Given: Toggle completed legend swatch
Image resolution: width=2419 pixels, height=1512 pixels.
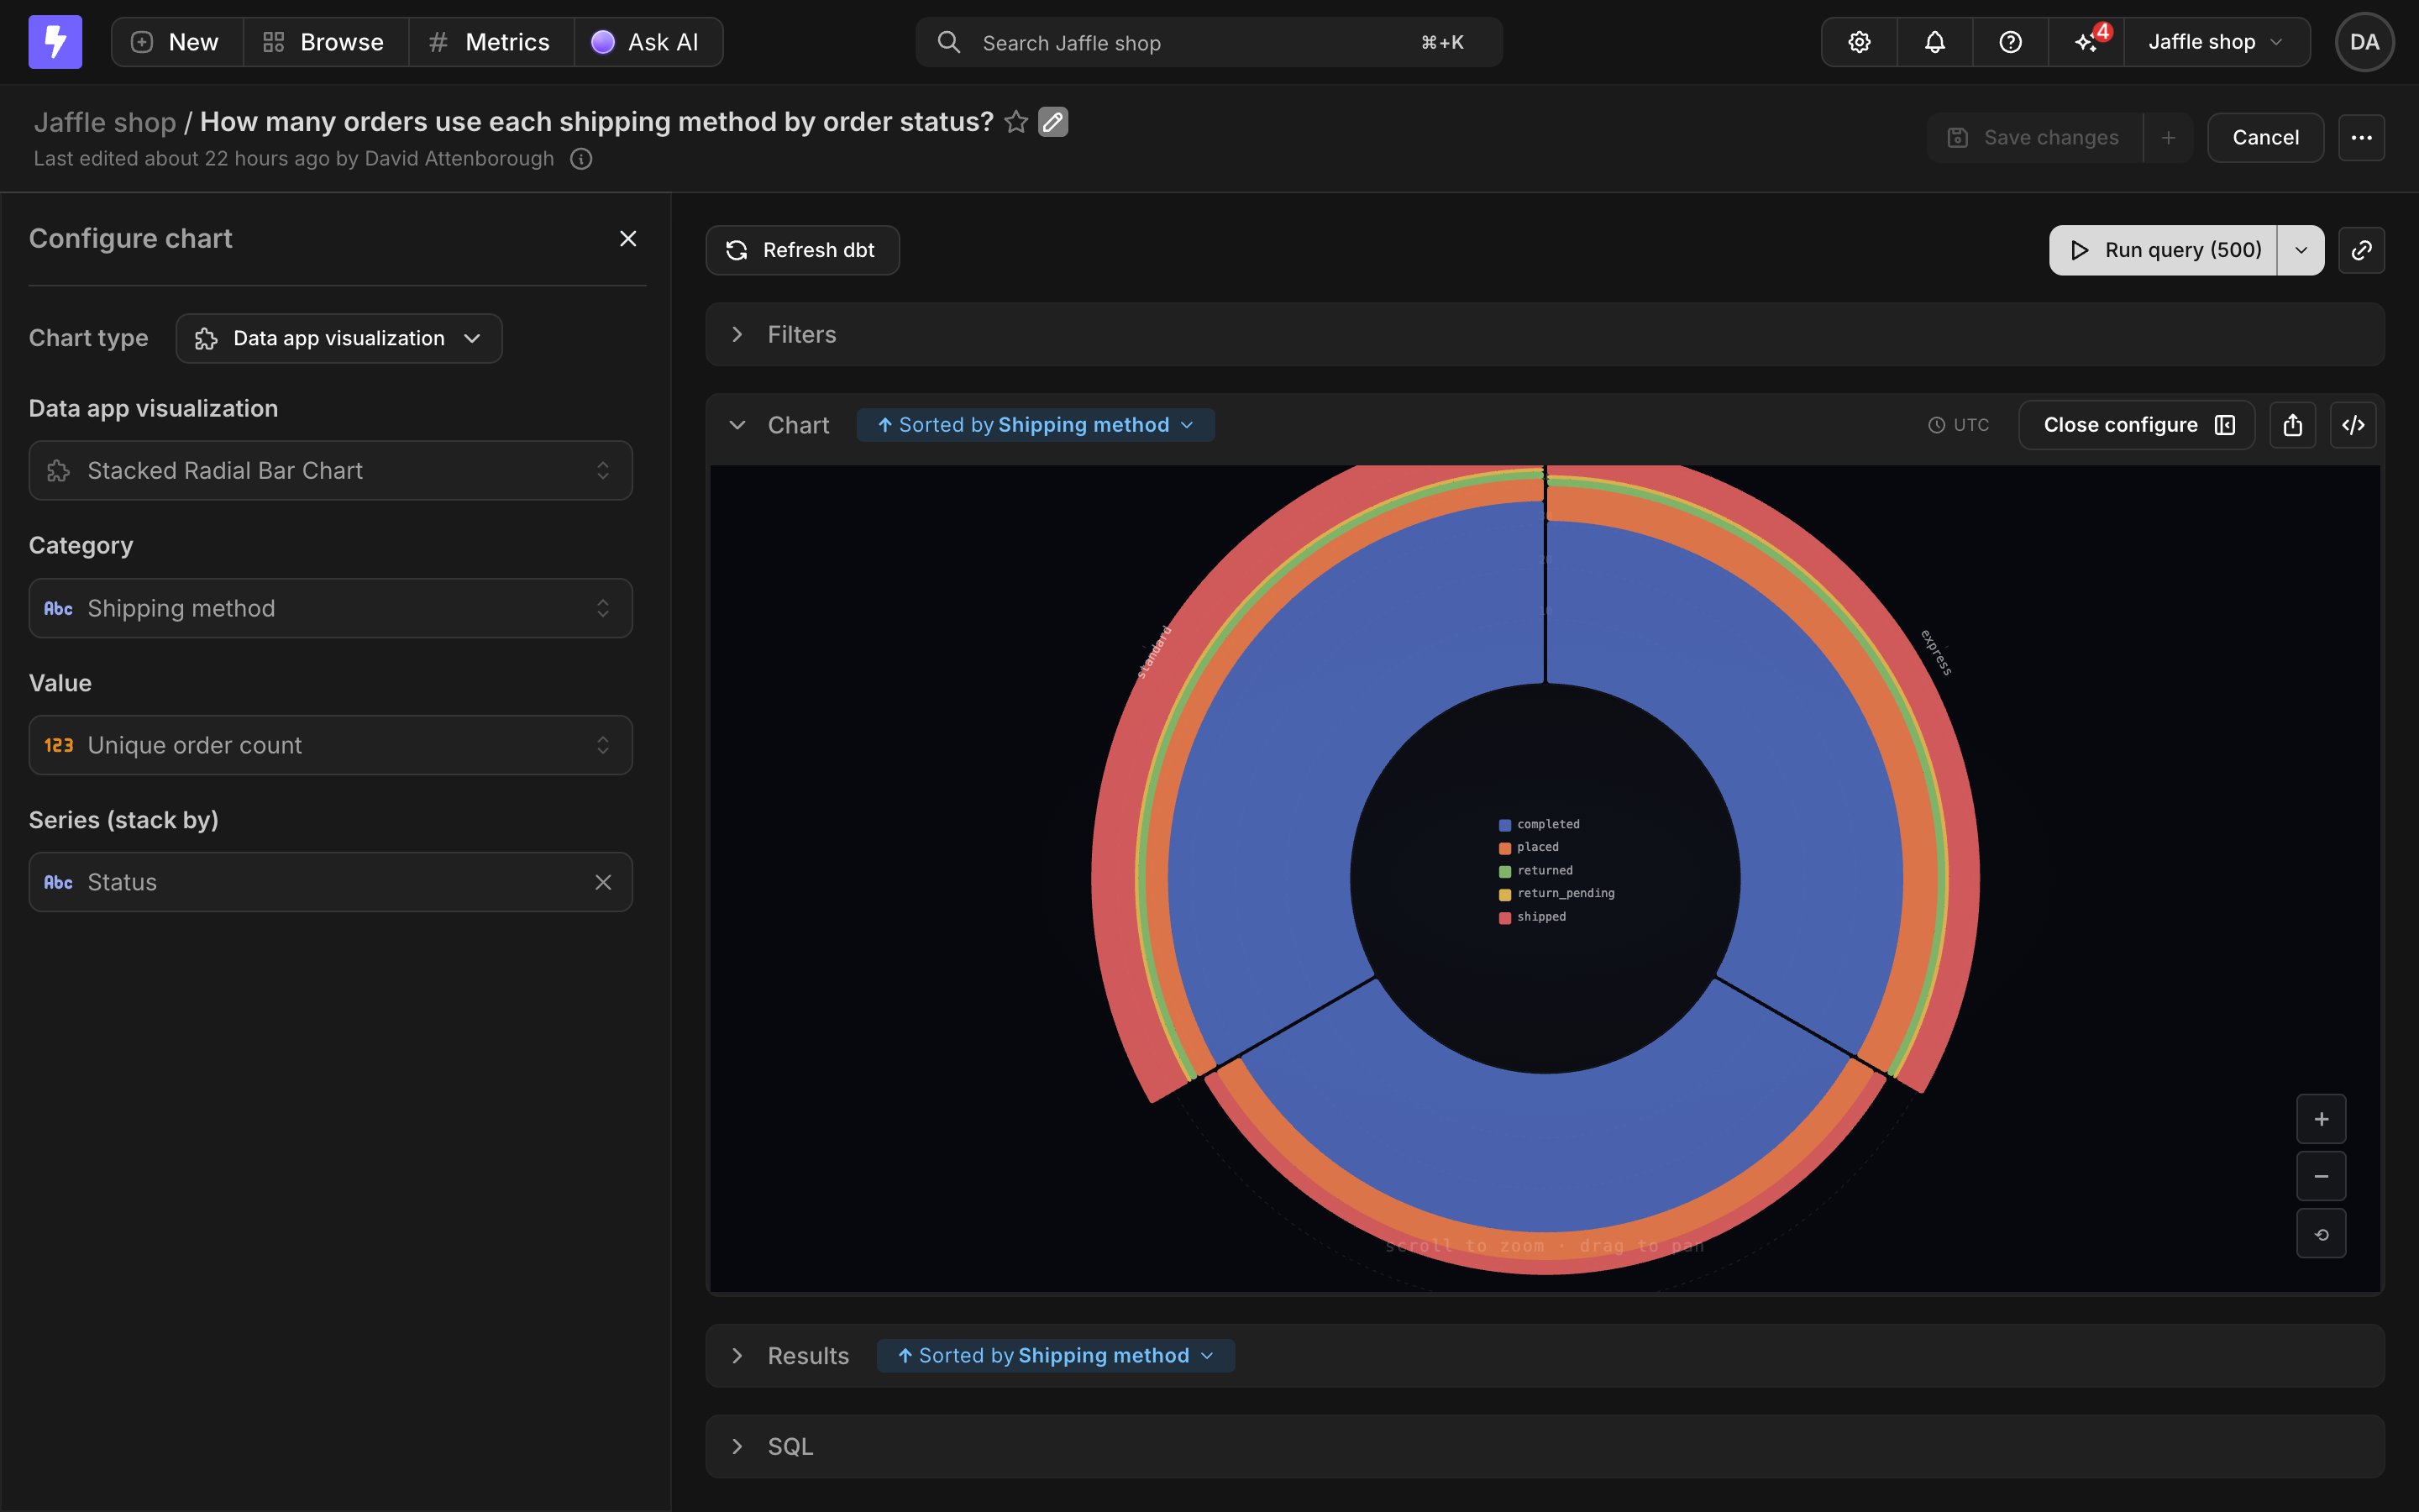Looking at the screenshot, I should click(1504, 825).
